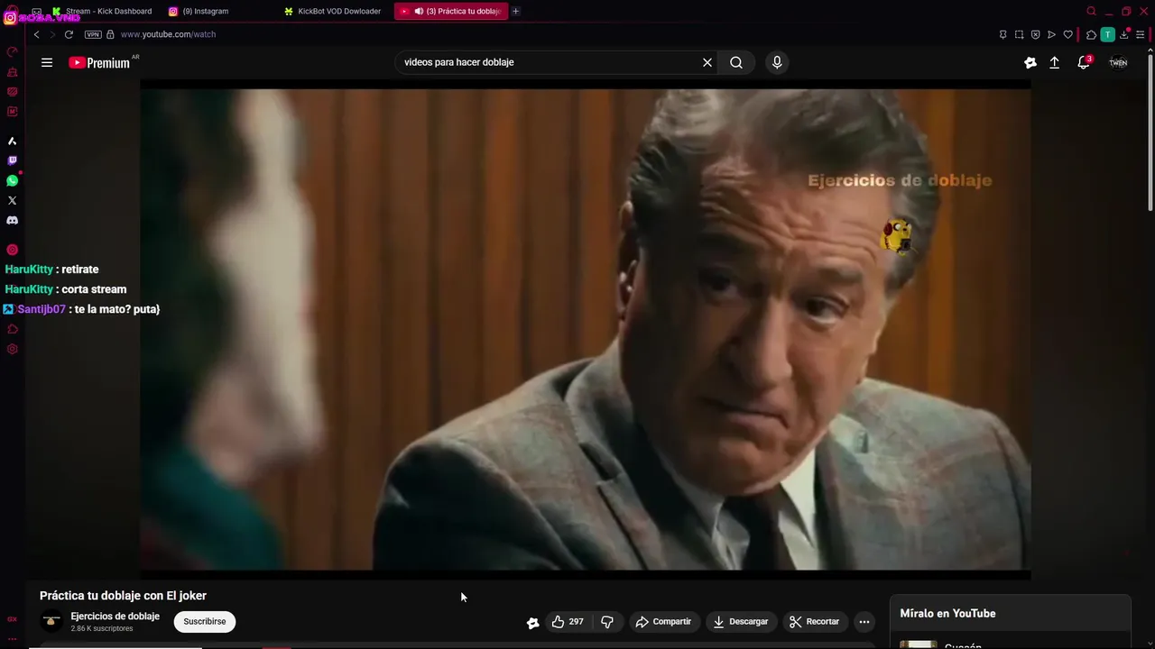Reload the current page
Viewport: 1155px width, 649px height.
click(x=69, y=34)
